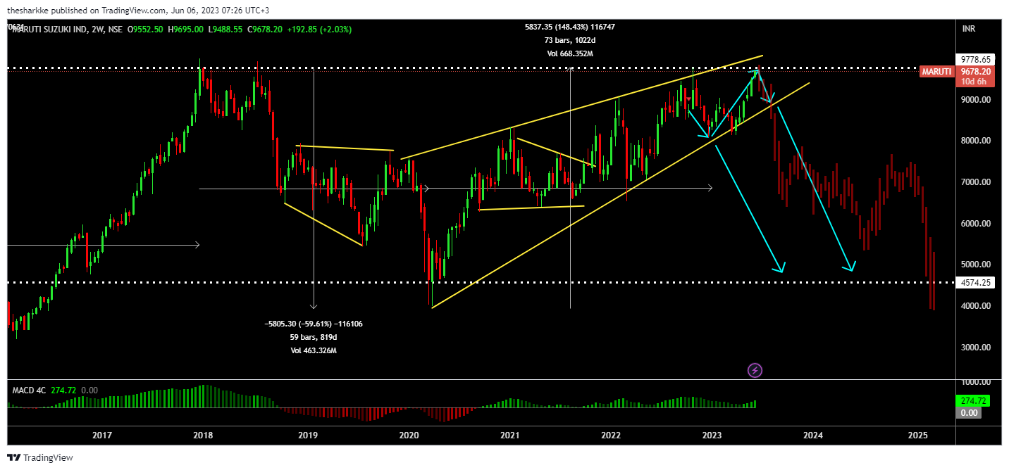Viewport: 1009px width, 470px height.
Task: Click the 2022 label on the time axis
Action: (x=610, y=436)
